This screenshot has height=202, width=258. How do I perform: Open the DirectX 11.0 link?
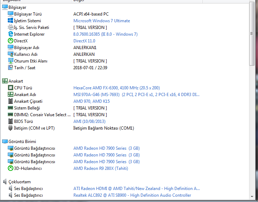84,41
